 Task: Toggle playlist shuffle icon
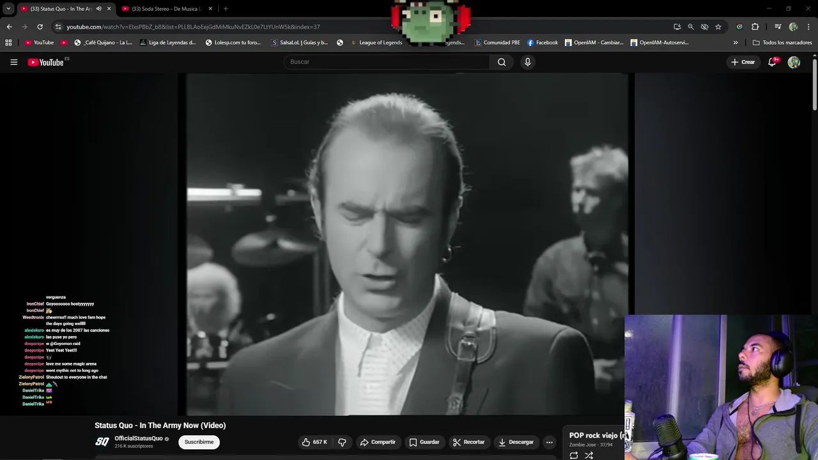[x=589, y=456]
